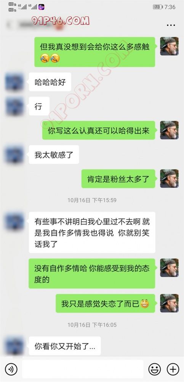Tap blurred avatar beside 你看你又开始了
The image size is (184, 382).
click(14, 346)
